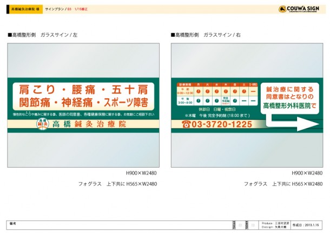Screen dimensions: 330x233
Task: Click the Saturday afternoon green dash mark
Action: [x=244, y=101]
